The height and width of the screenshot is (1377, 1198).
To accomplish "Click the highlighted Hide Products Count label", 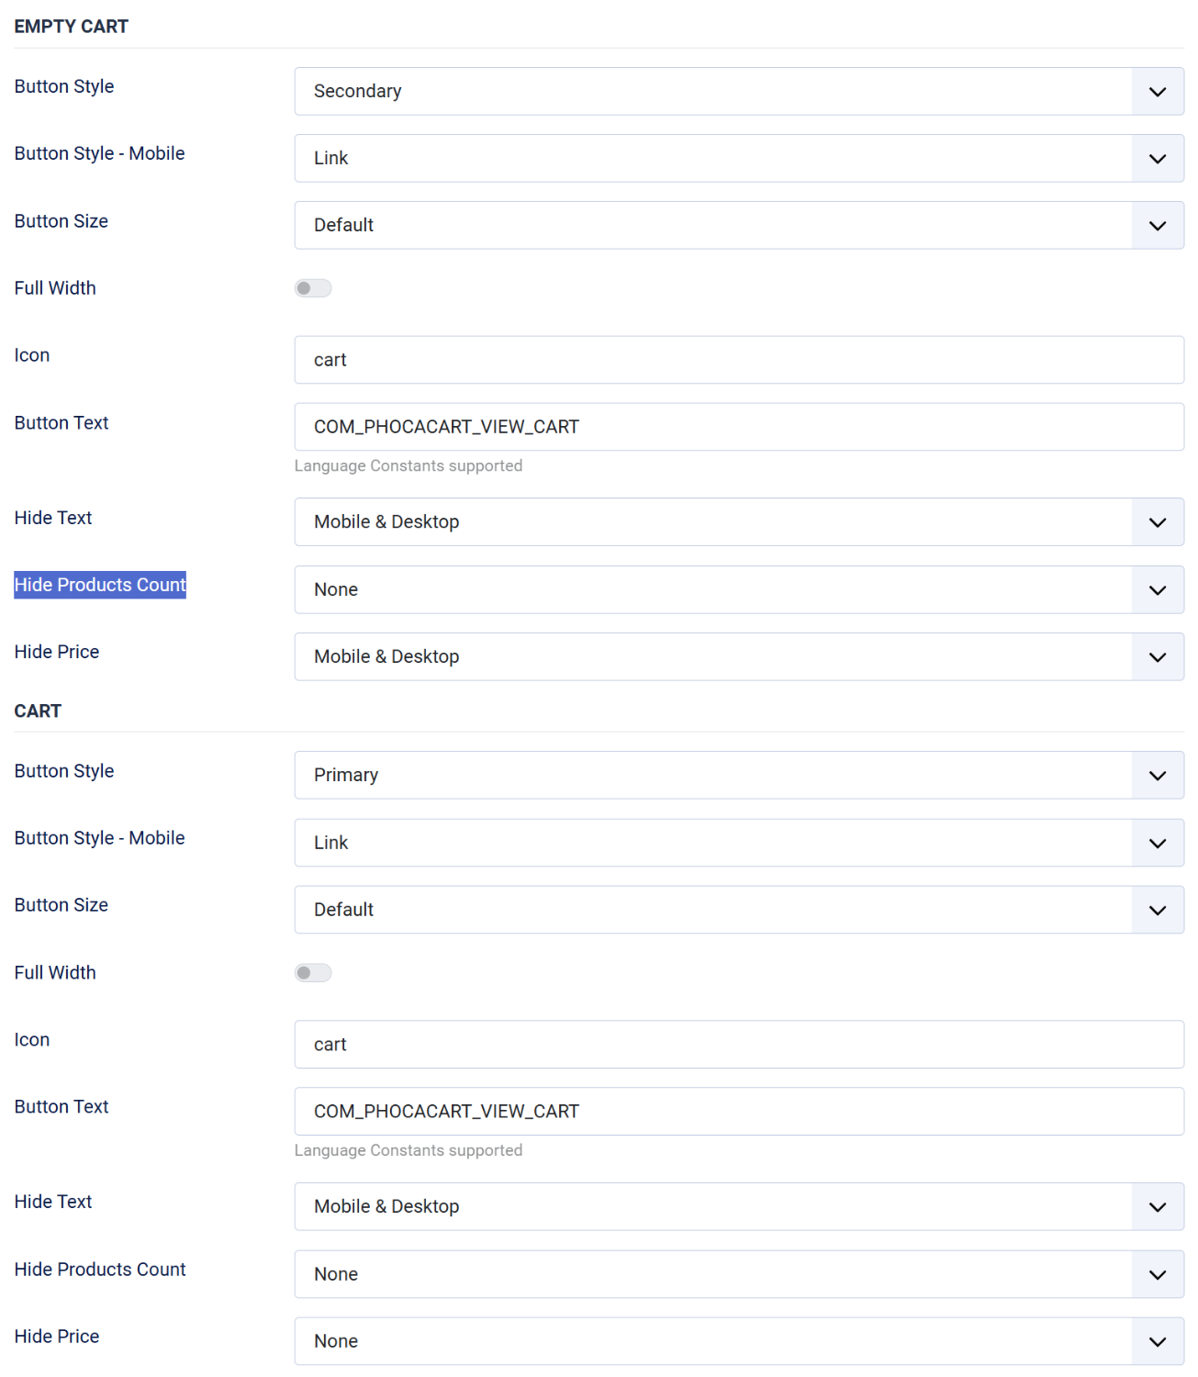I will click(100, 585).
